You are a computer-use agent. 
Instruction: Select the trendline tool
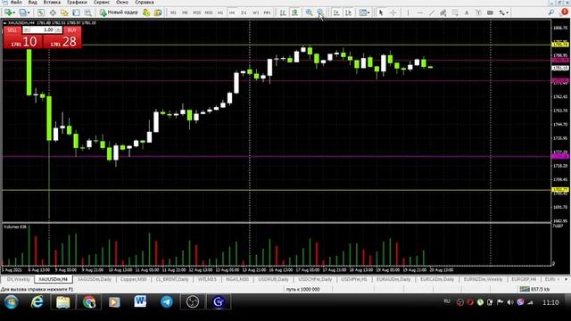tap(432, 12)
